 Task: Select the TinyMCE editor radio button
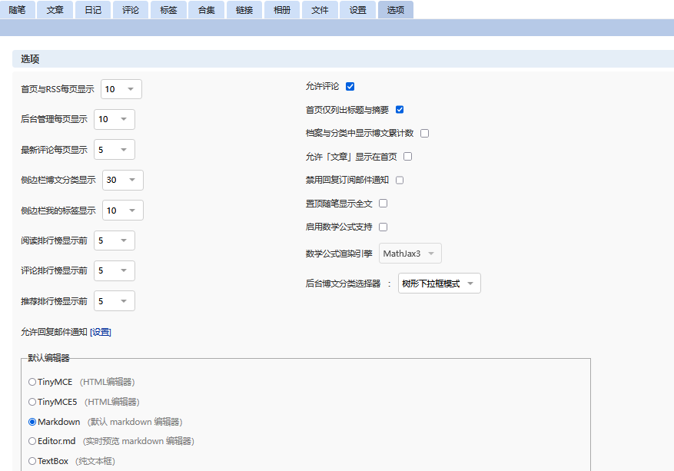tap(32, 382)
